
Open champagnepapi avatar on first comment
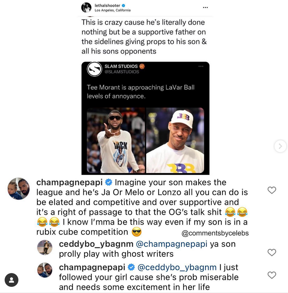pyautogui.click(x=19, y=189)
